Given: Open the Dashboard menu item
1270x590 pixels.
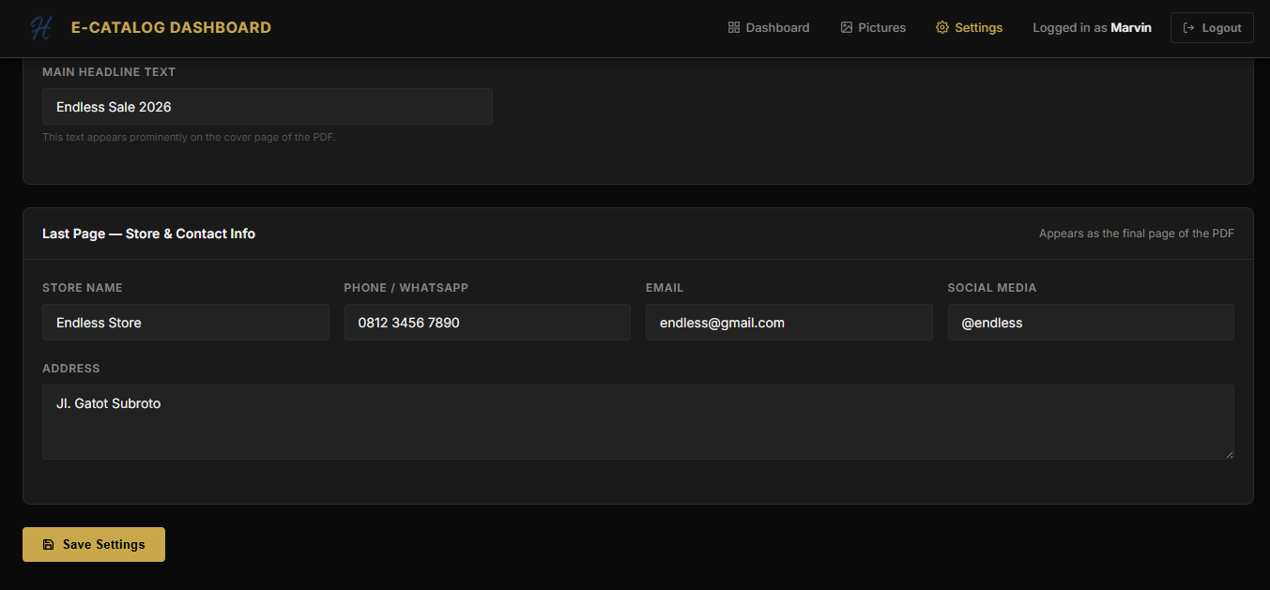Looking at the screenshot, I should tap(769, 28).
